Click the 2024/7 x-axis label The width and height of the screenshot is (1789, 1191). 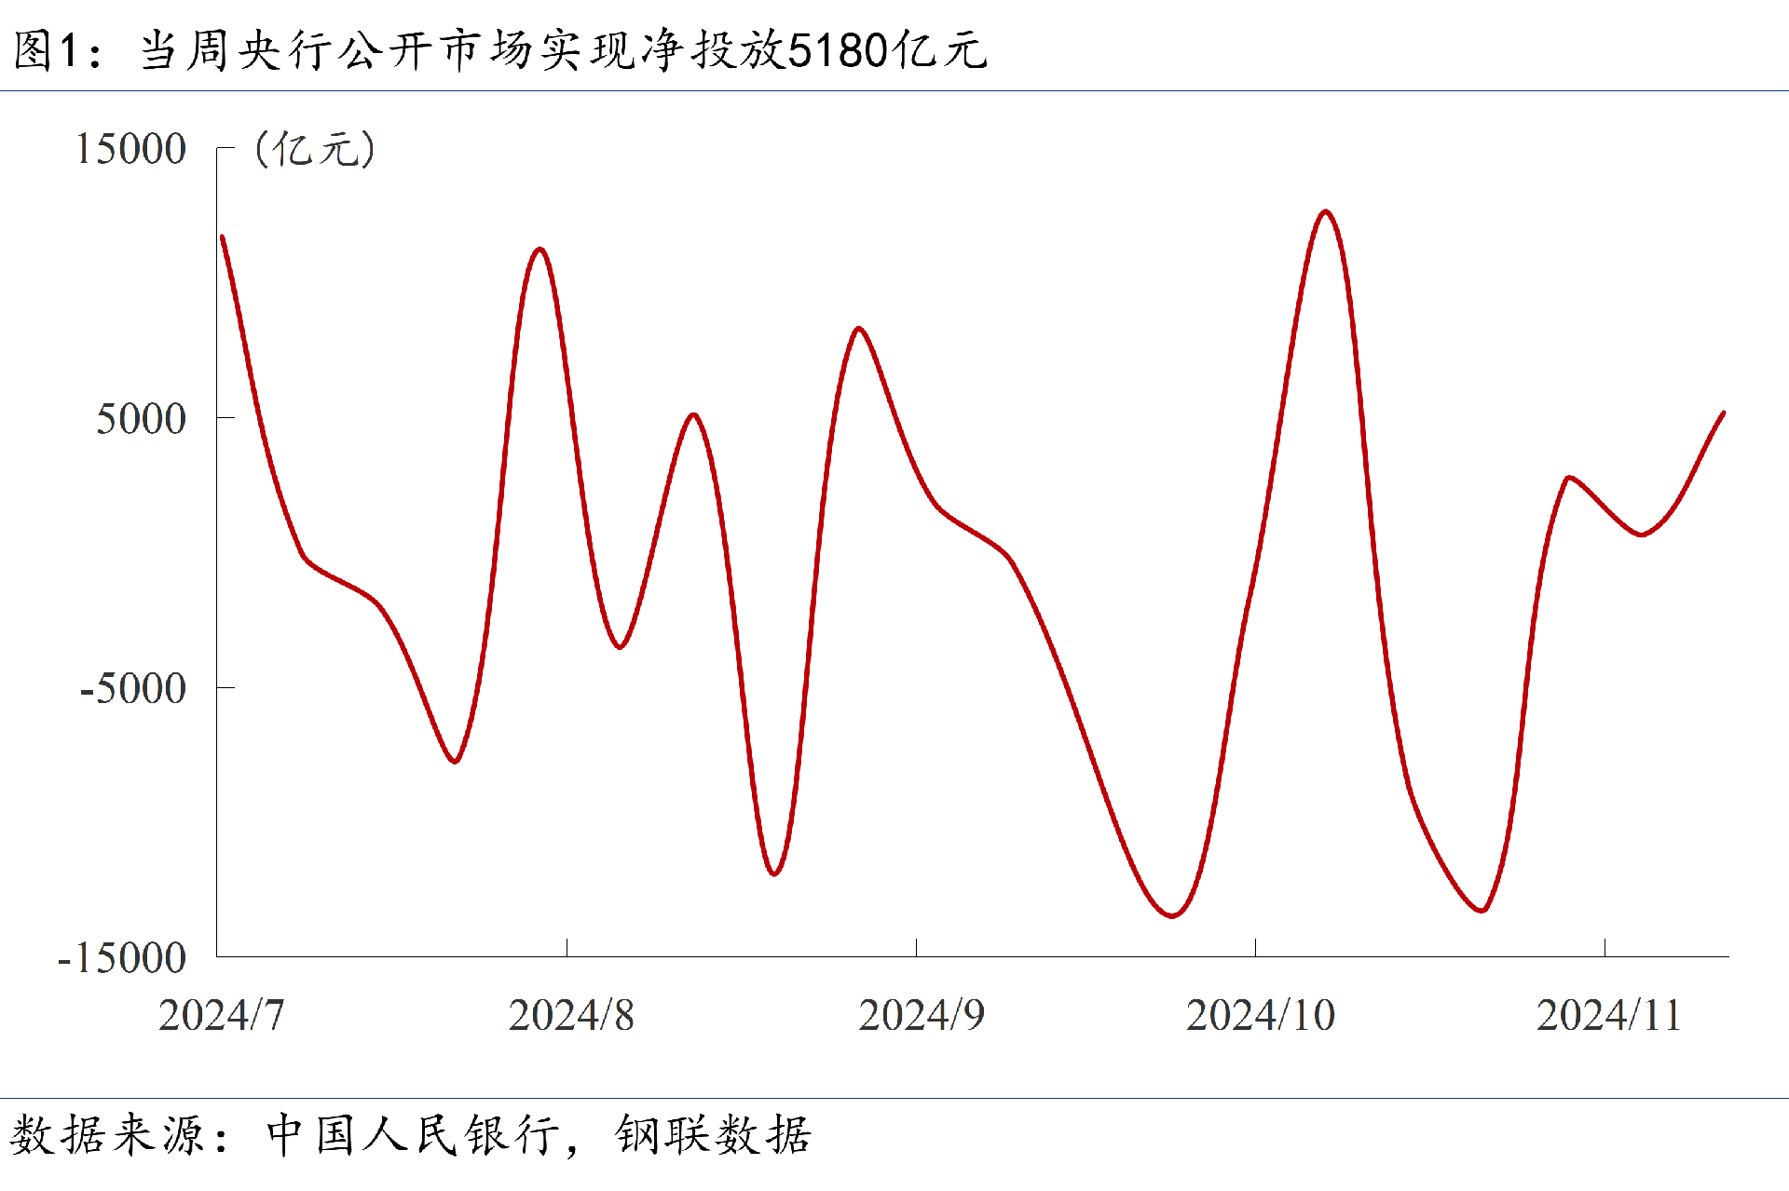(222, 1015)
